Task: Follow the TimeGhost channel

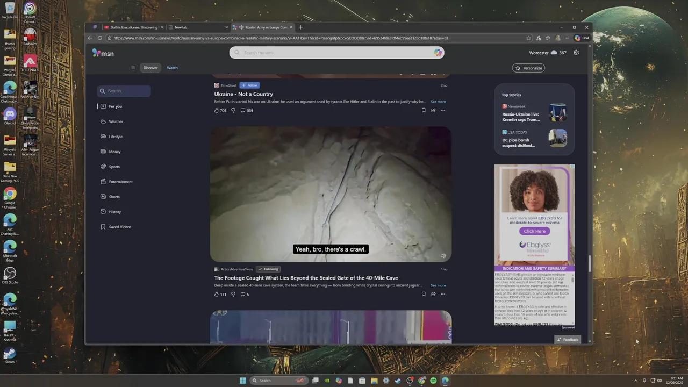Action: tap(249, 85)
